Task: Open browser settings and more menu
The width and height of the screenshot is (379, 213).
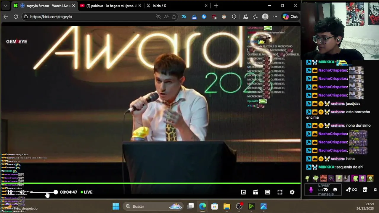Action: point(275,17)
